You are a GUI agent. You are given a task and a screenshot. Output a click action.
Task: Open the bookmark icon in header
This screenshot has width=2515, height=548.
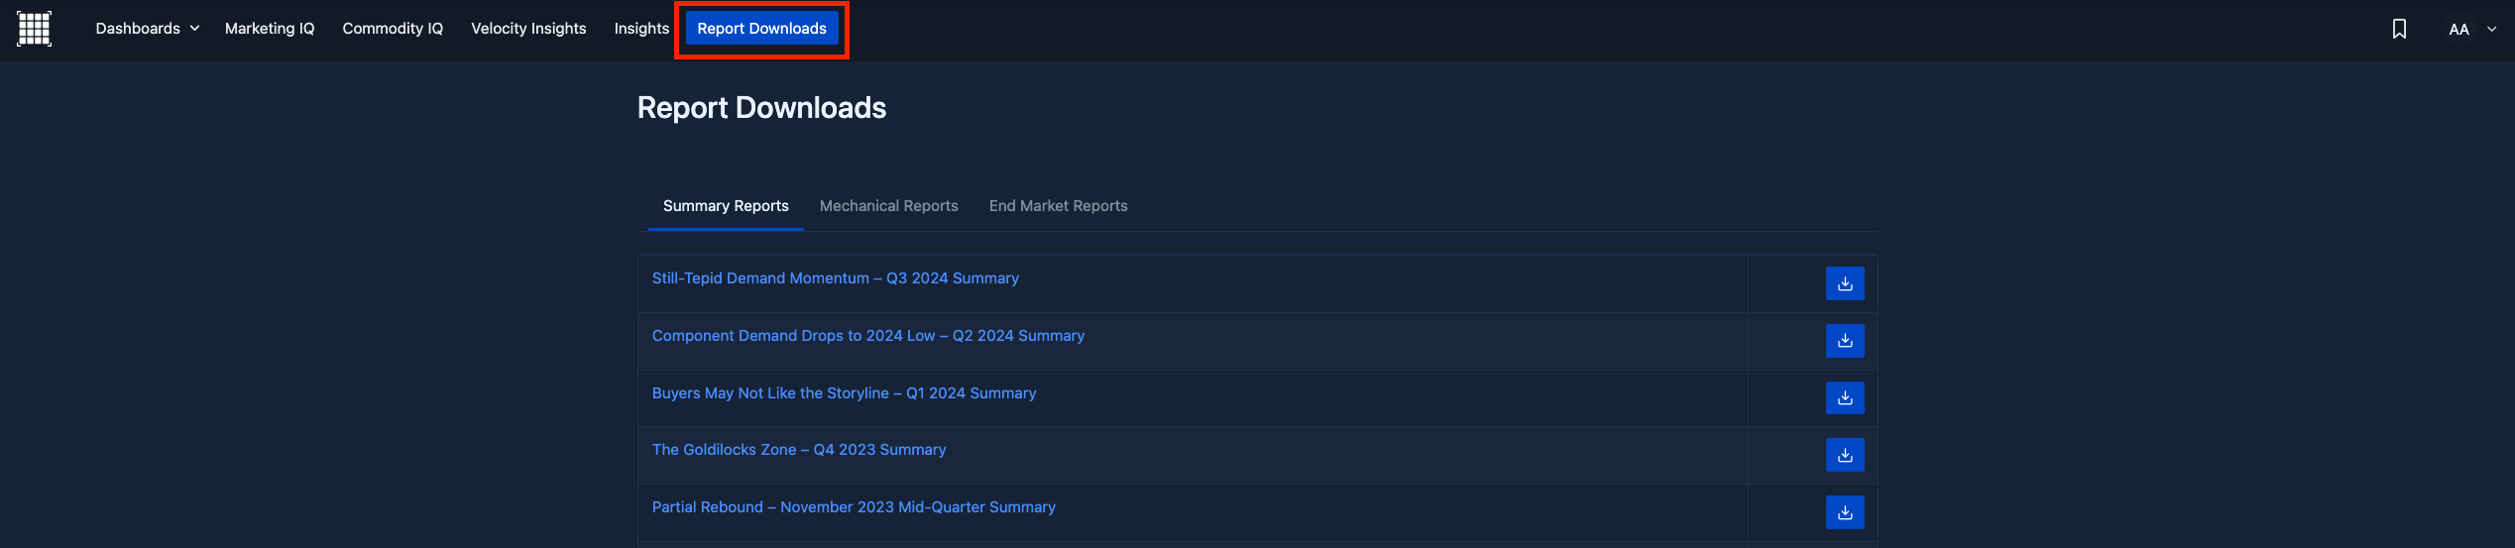[x=2399, y=29]
